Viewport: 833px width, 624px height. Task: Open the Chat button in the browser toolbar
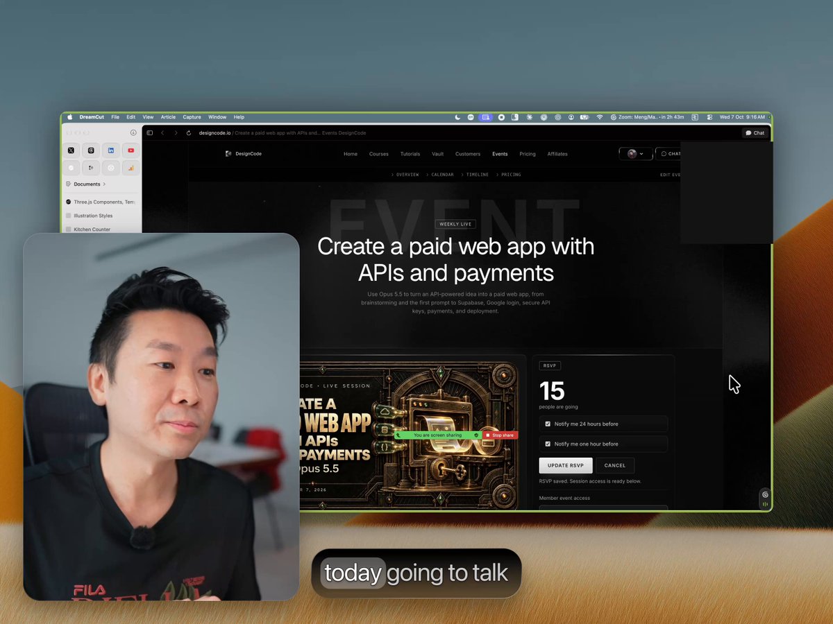pyautogui.click(x=755, y=133)
